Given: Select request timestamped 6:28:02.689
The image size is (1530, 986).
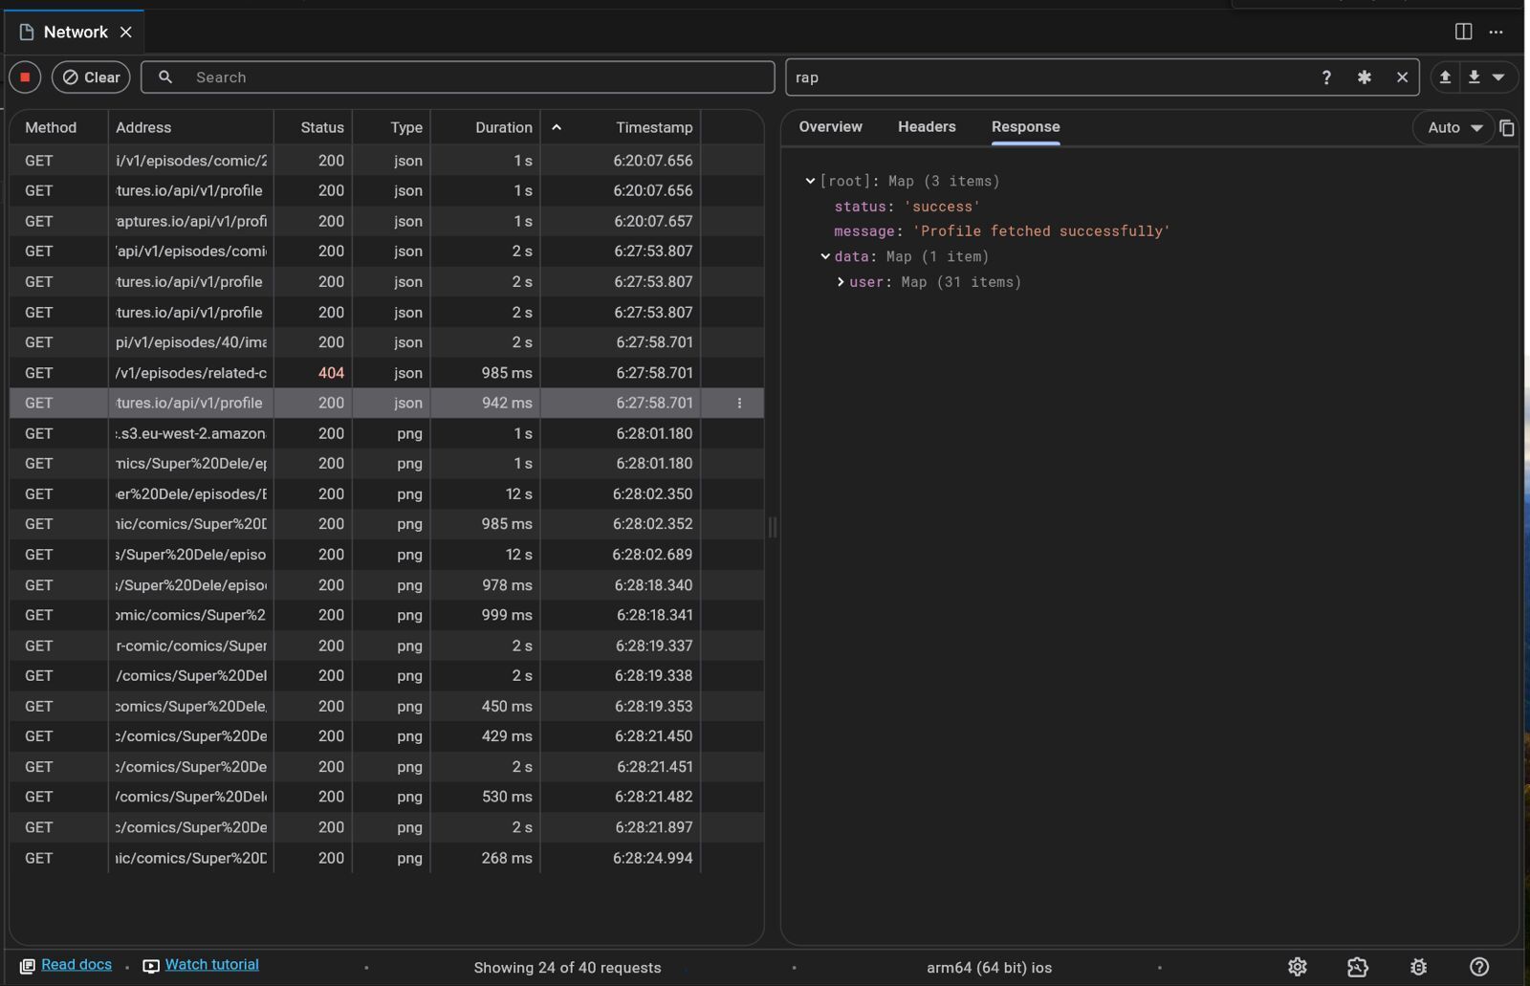Looking at the screenshot, I should point(386,555).
